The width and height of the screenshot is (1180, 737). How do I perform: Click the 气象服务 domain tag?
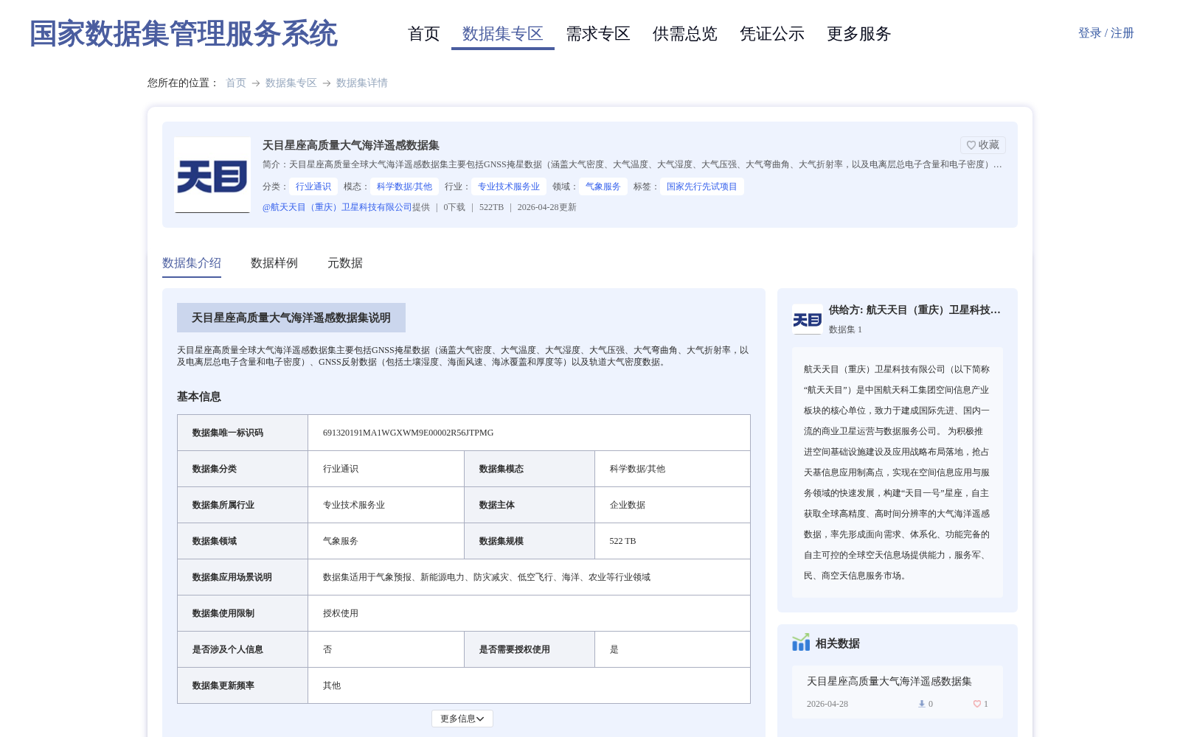[603, 186]
